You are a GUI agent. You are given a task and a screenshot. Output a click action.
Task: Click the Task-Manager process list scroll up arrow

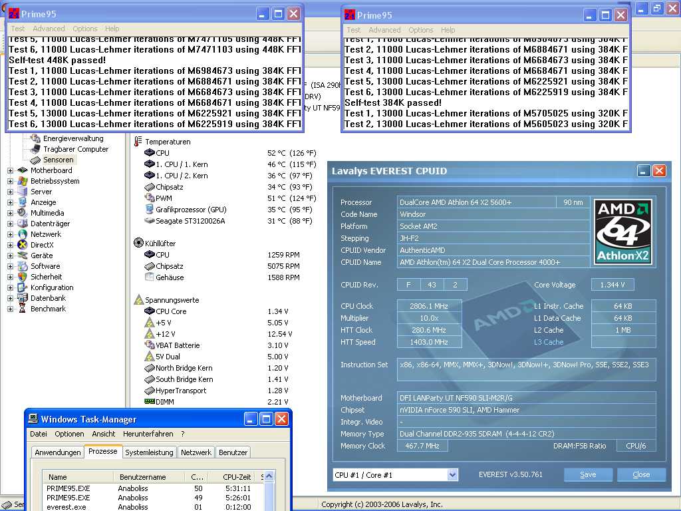point(269,476)
